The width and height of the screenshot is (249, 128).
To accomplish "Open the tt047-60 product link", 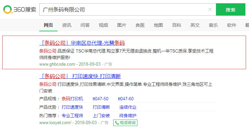I will tap(126, 99).
